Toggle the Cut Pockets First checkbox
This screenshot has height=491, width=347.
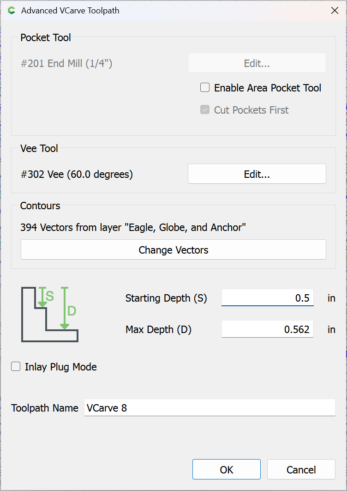(x=205, y=110)
